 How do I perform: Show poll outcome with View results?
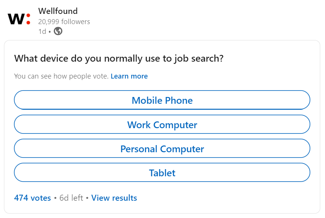pos(114,198)
